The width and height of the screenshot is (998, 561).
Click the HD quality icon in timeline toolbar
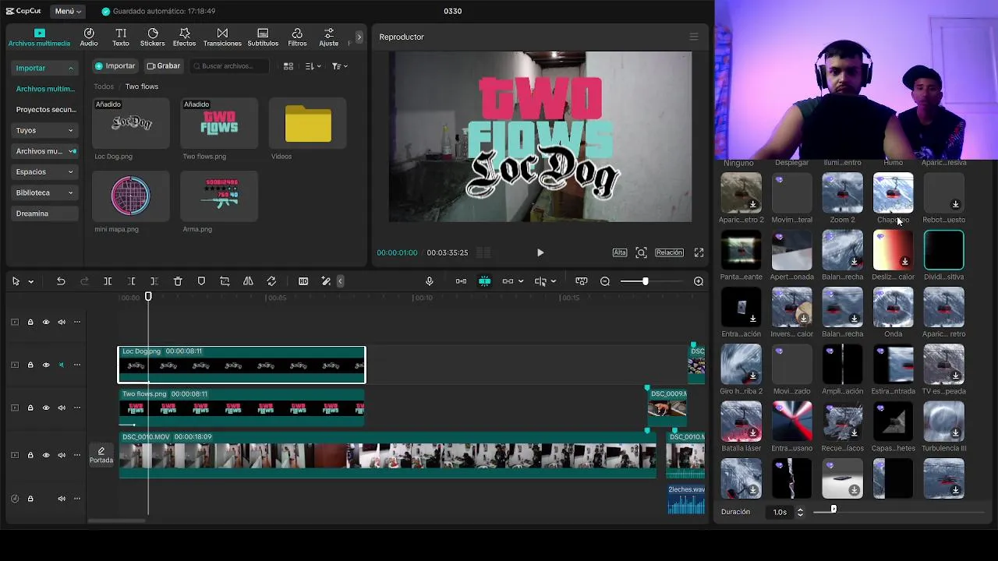click(x=303, y=281)
